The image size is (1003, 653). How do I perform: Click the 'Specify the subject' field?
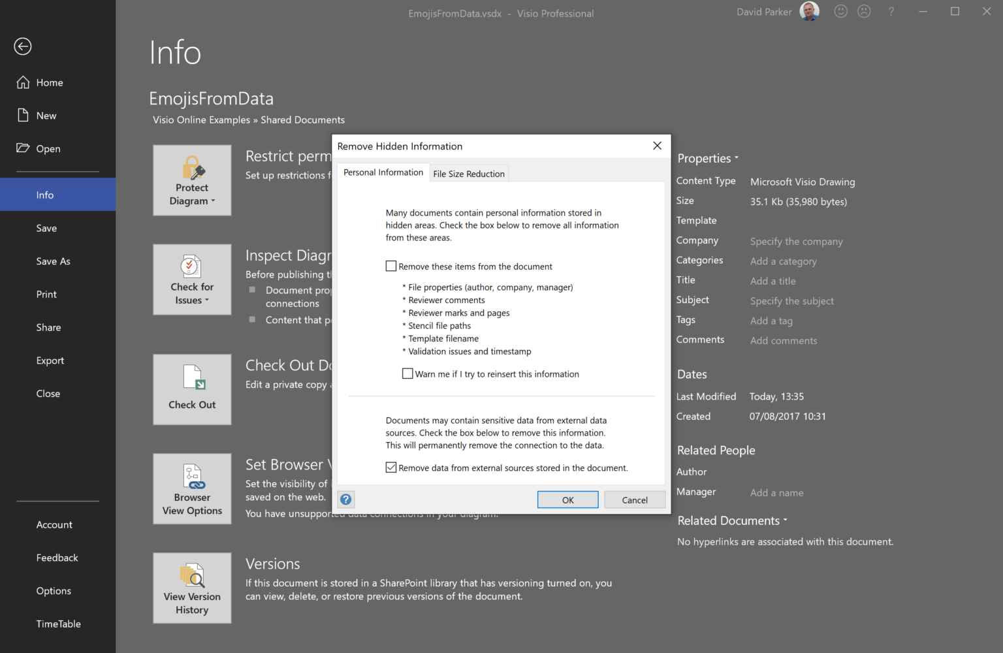tap(792, 301)
